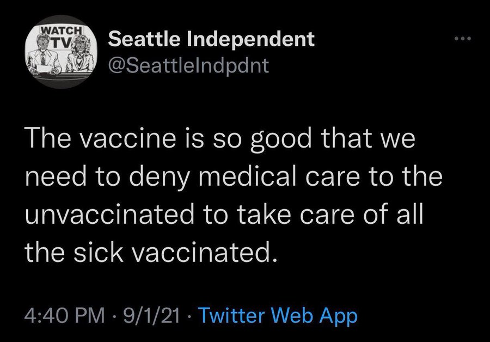Viewport: 490px width, 342px height.
Task: Open the Seattle Independent profile avatar
Action: (x=60, y=52)
